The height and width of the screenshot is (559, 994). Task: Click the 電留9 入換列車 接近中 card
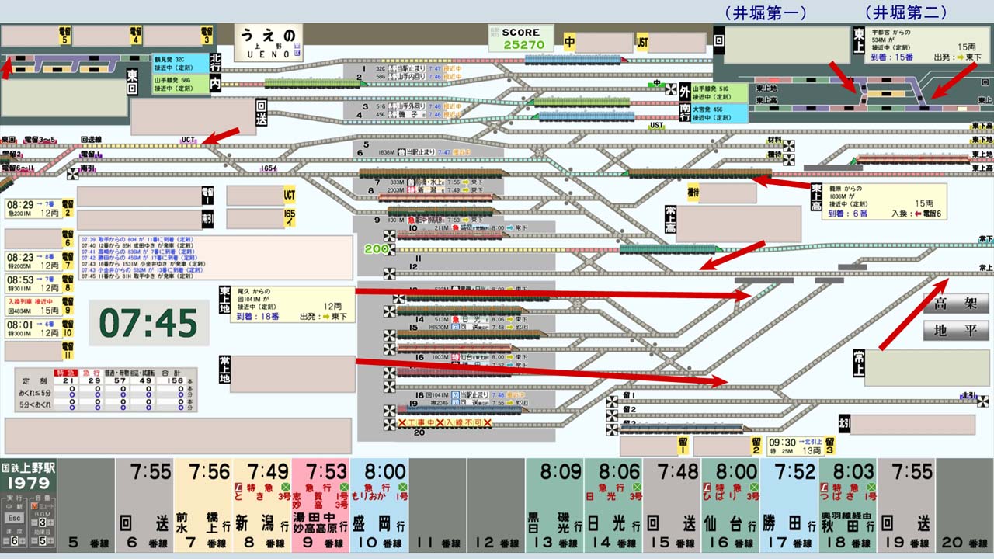pyautogui.click(x=33, y=306)
